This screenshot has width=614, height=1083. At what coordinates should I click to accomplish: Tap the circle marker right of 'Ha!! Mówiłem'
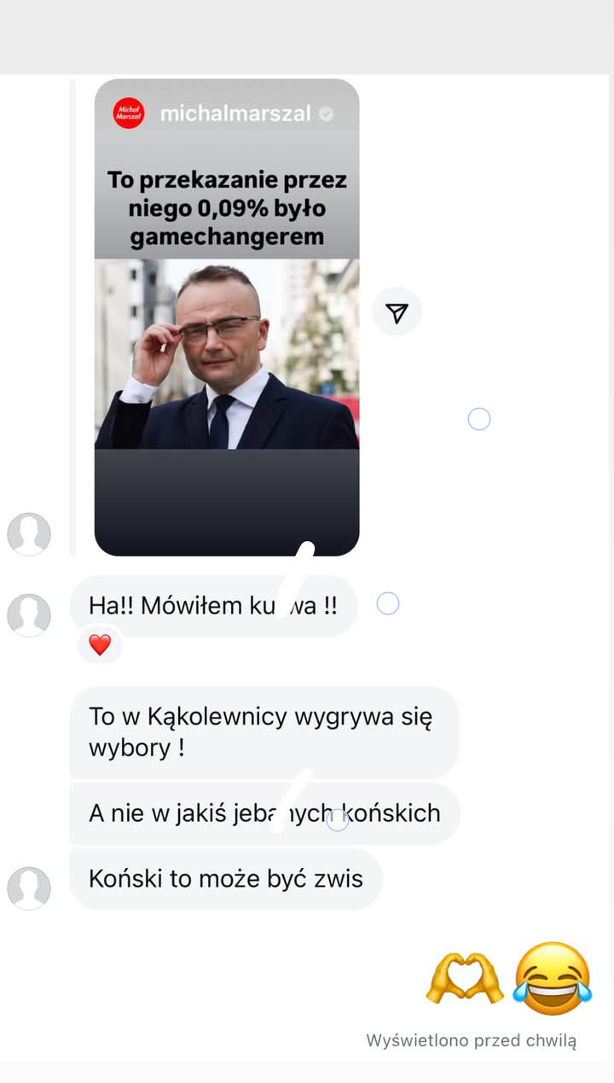[388, 604]
